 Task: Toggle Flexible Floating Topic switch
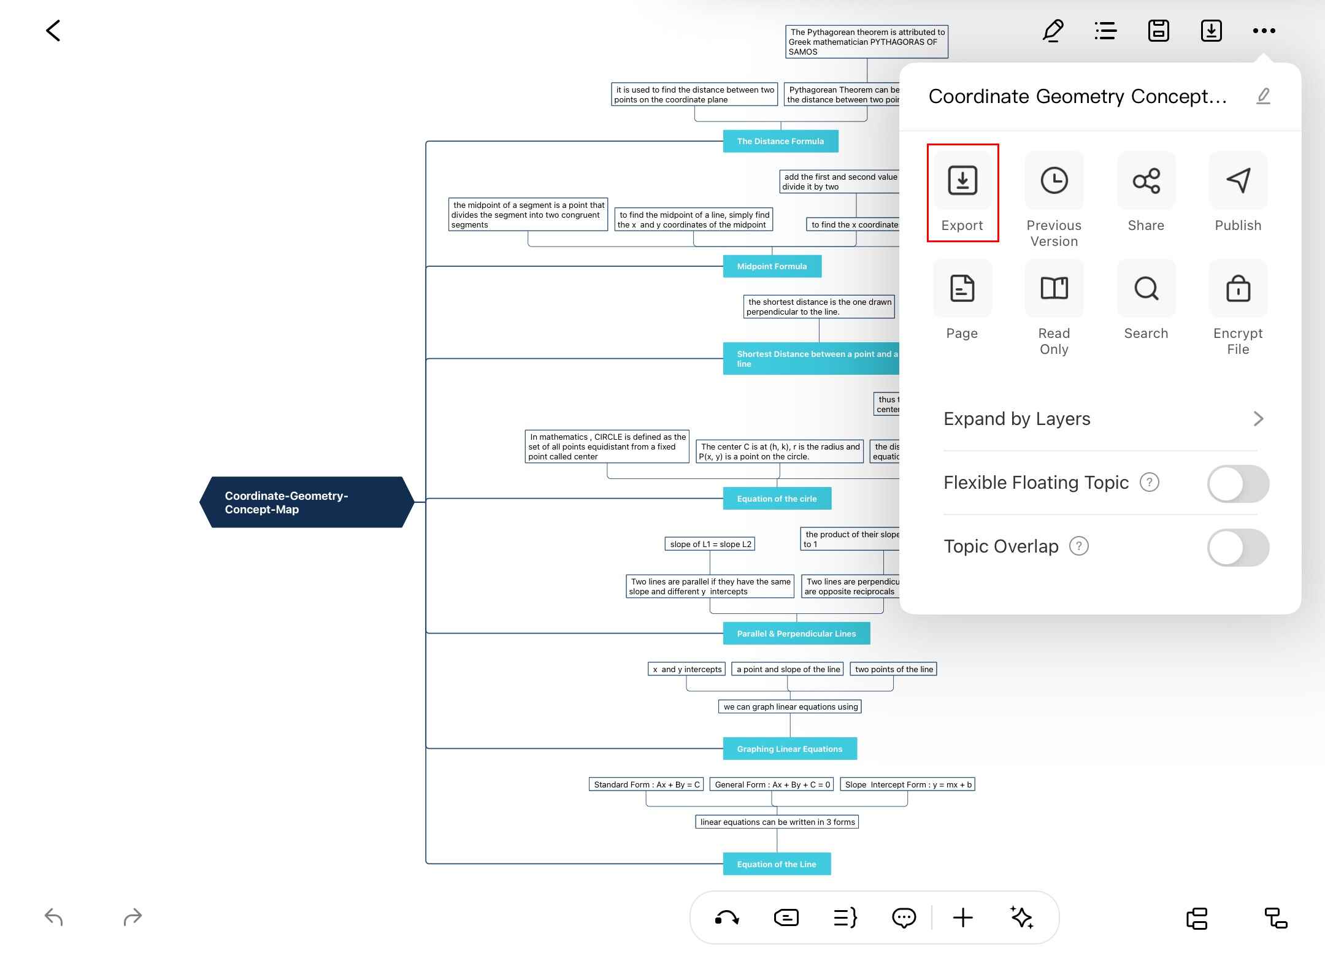point(1238,483)
